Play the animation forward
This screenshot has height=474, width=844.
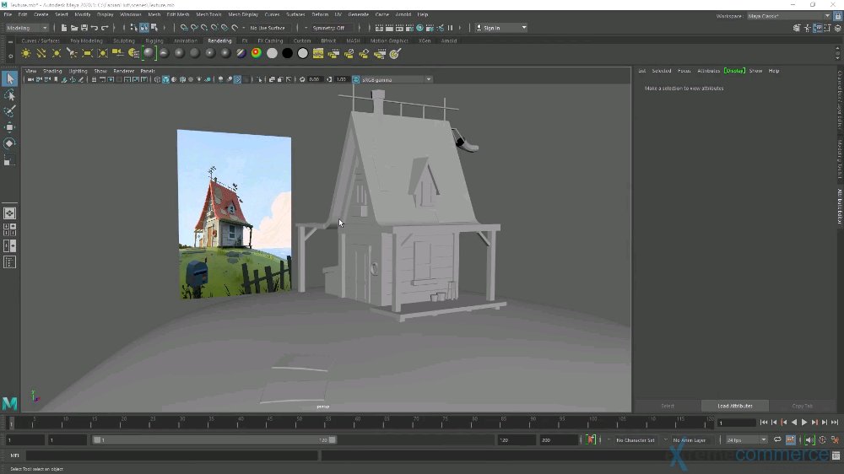point(804,423)
